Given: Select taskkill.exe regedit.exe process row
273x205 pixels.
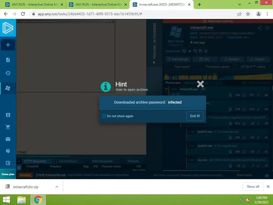Looking at the screenshot, I should point(228,149).
